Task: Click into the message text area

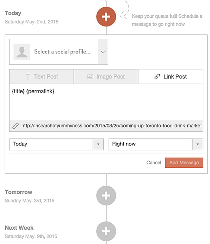Action: pyautogui.click(x=106, y=105)
